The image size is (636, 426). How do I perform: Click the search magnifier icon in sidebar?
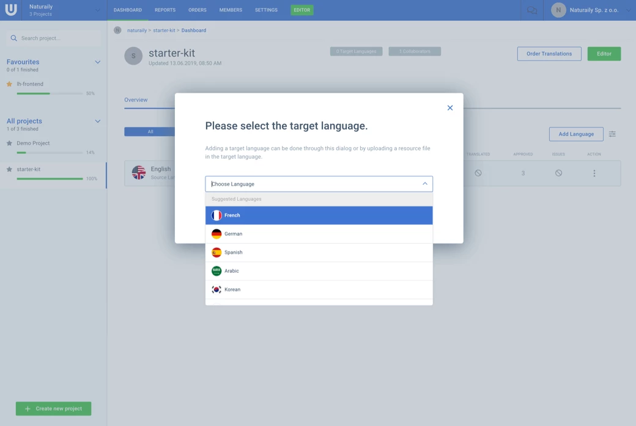pyautogui.click(x=14, y=38)
